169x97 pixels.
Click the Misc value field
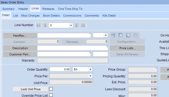click(143, 95)
